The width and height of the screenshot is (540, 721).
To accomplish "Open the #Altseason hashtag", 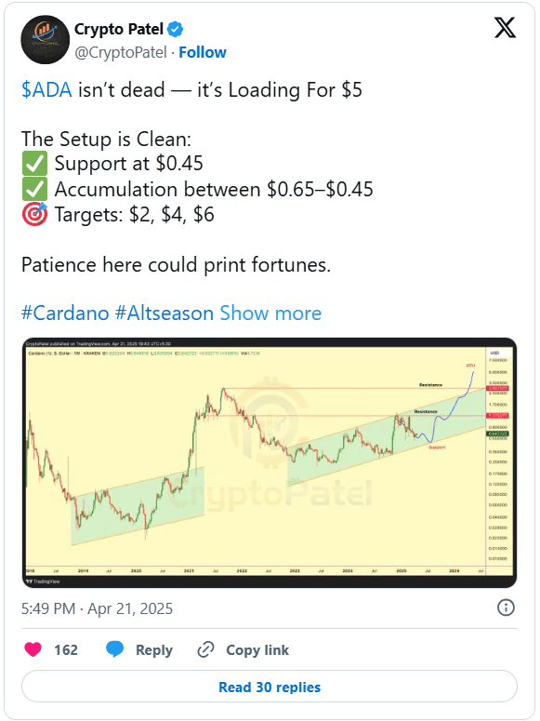I will tap(165, 314).
